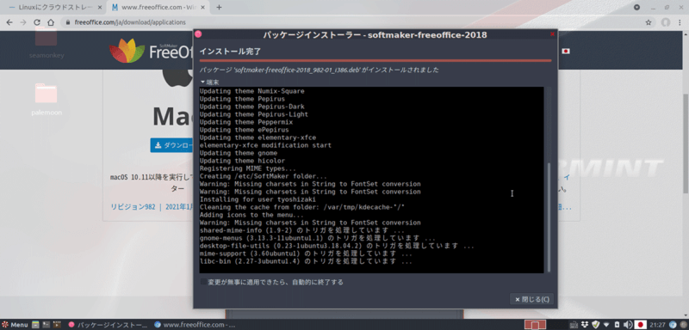Screen dimensions: 689x330
Task: Click the browser page vertical scrollbar
Action: [x=686, y=143]
